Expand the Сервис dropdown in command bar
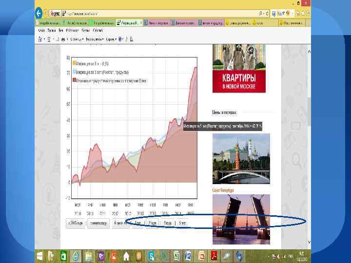 pyautogui.click(x=111, y=39)
